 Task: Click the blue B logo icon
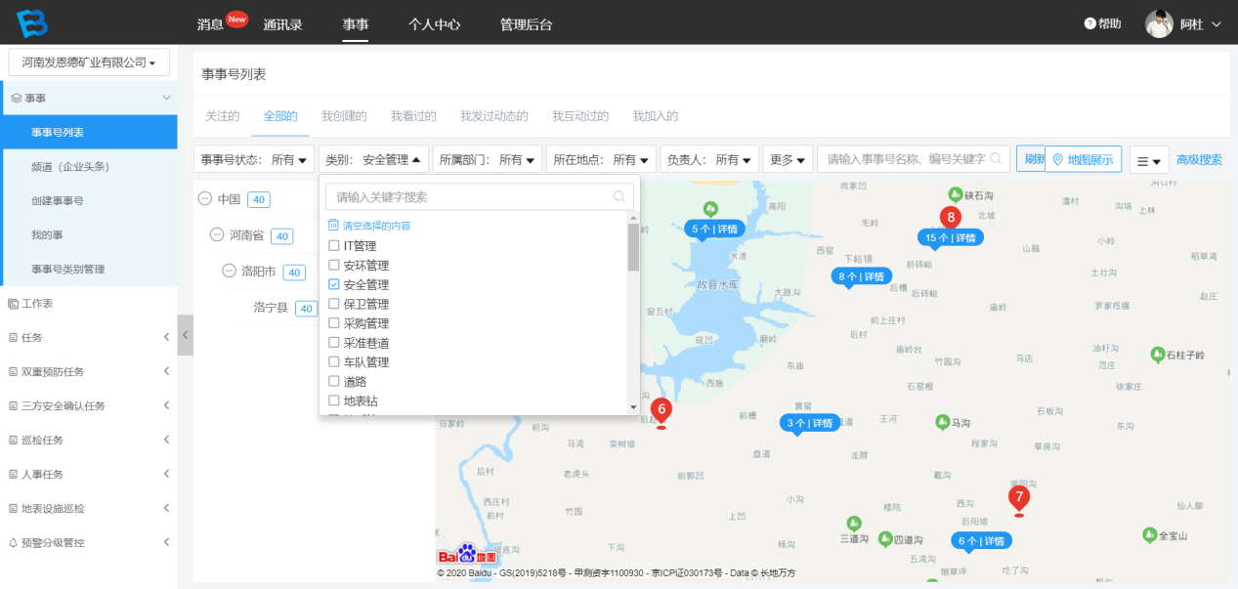click(32, 23)
